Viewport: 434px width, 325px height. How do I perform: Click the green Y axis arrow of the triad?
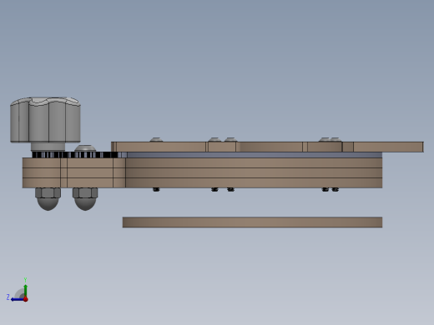[x=25, y=291]
